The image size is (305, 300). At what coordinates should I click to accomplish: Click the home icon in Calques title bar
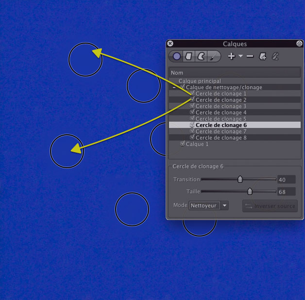pyautogui.click(x=299, y=44)
